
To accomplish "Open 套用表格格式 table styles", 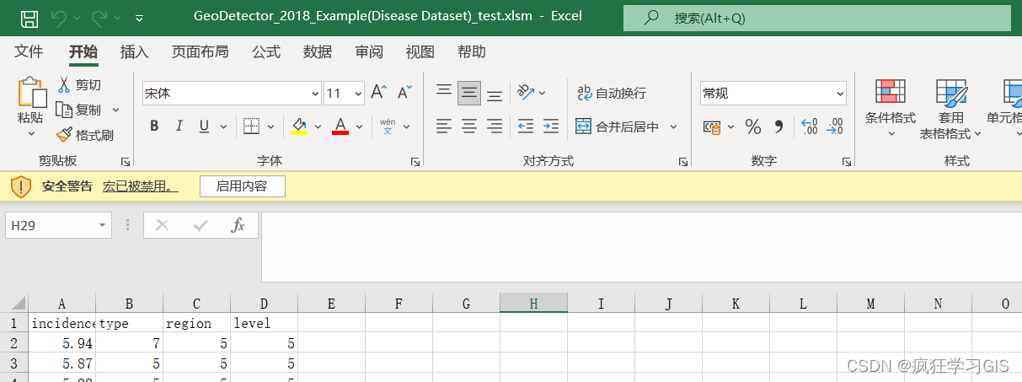I will click(951, 108).
